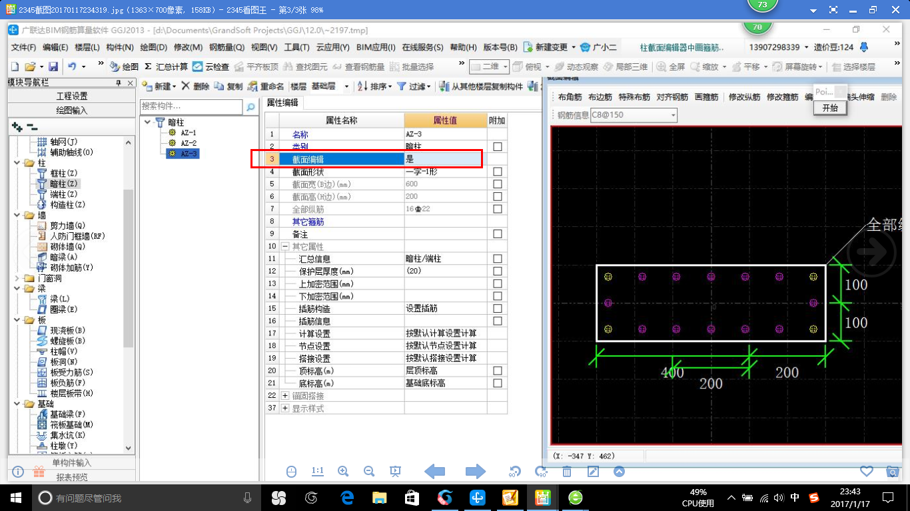Select the AZ-1 component in the tree
This screenshot has width=910, height=511.
(x=189, y=132)
